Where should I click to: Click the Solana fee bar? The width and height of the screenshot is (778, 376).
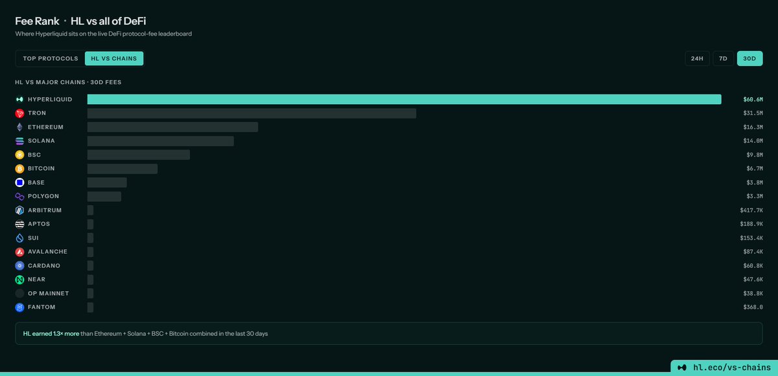[x=161, y=141]
